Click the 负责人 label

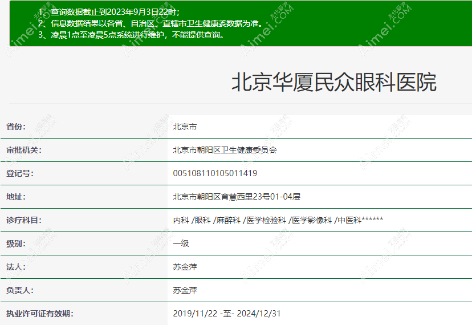pos(20,290)
